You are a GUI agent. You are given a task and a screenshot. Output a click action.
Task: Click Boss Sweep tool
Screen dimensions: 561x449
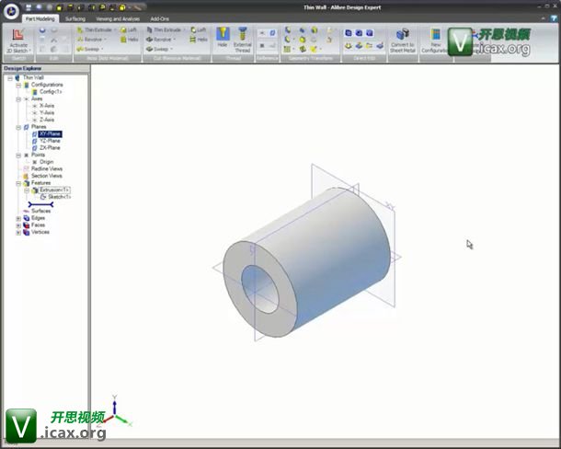click(88, 49)
